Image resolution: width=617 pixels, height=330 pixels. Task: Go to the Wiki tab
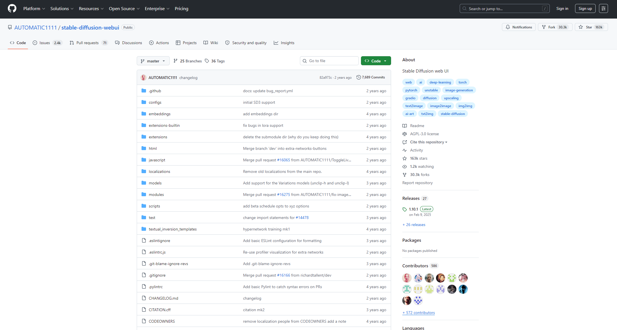211,43
